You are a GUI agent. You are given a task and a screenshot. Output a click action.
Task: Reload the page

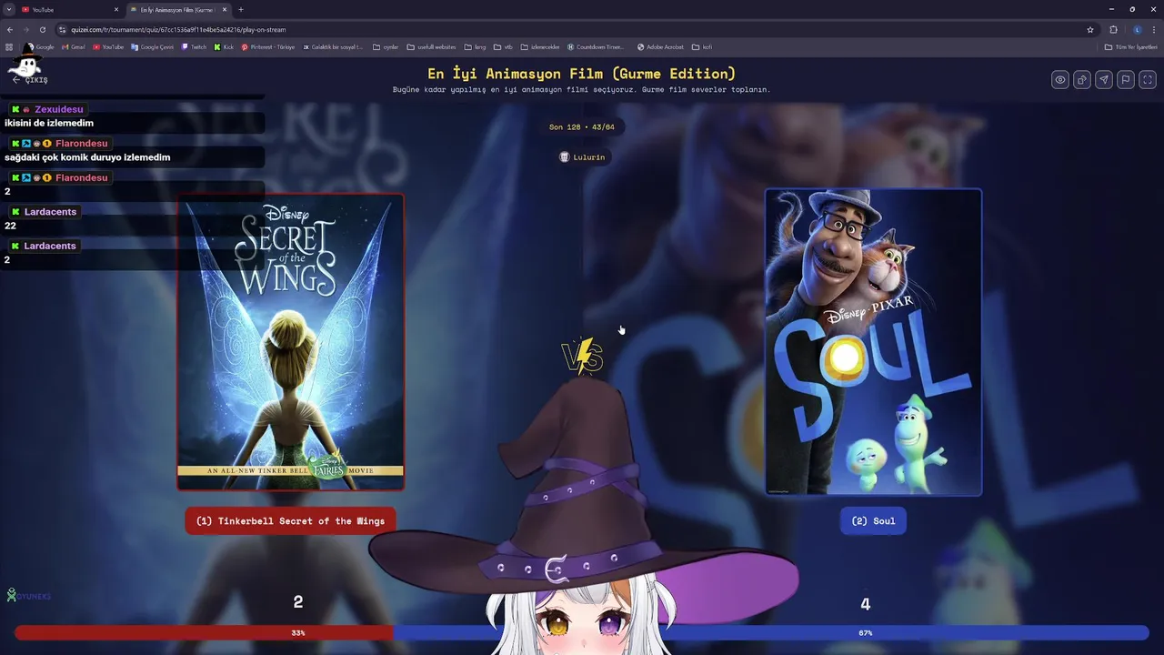point(42,29)
